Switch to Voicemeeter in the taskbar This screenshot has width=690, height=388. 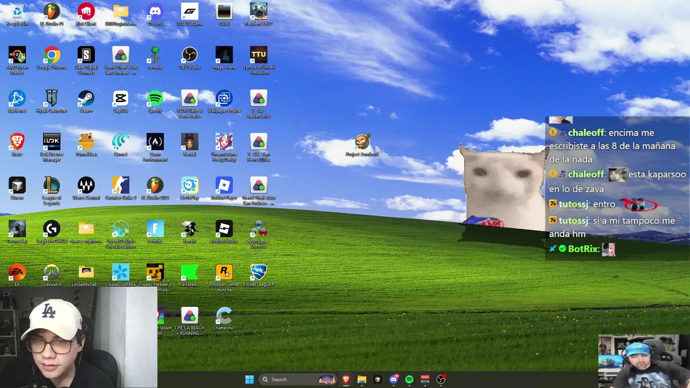(425, 379)
